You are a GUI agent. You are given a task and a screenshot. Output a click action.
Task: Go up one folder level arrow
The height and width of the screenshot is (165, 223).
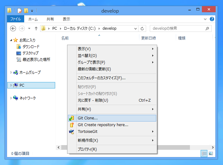[36, 28]
